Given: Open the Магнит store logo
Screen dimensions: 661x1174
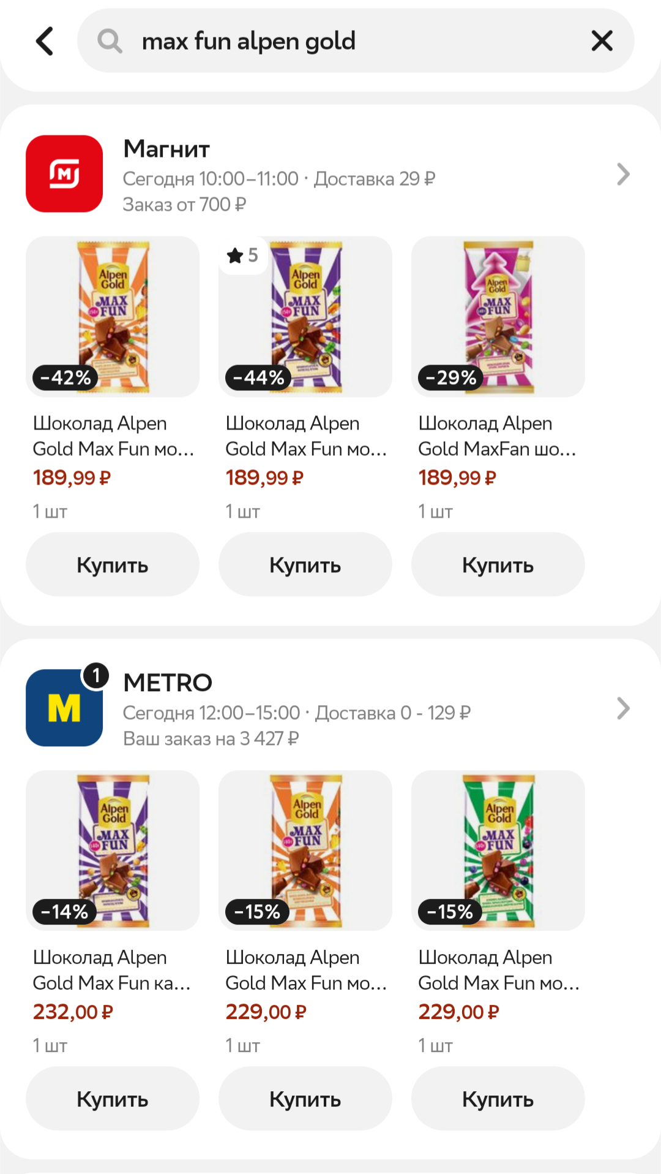Looking at the screenshot, I should click(x=64, y=174).
